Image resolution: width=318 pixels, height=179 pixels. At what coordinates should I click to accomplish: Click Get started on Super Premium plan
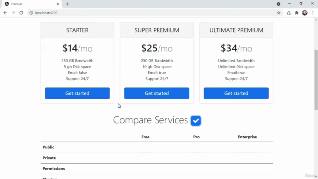[157, 93]
